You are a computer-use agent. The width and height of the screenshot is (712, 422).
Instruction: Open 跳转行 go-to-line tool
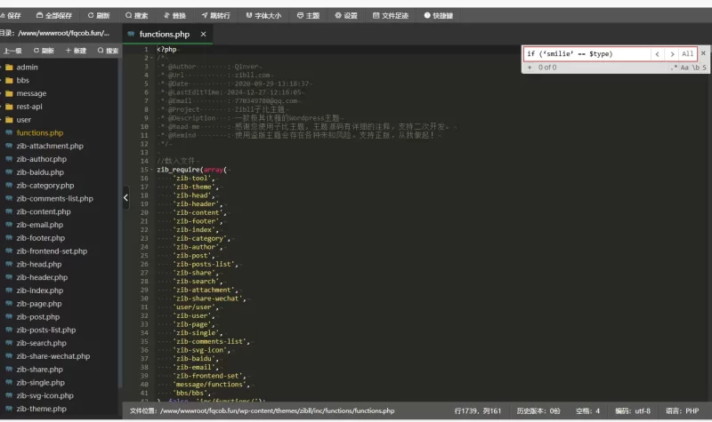click(x=215, y=15)
